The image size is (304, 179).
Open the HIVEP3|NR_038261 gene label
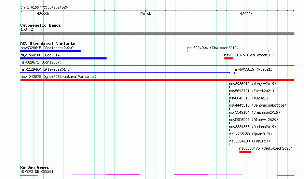click(37, 171)
